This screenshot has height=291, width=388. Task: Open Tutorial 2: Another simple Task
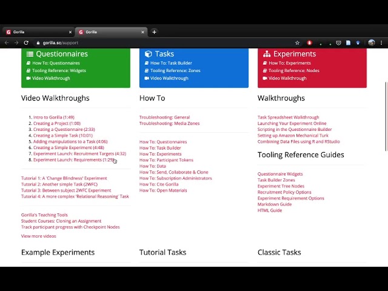point(59,184)
